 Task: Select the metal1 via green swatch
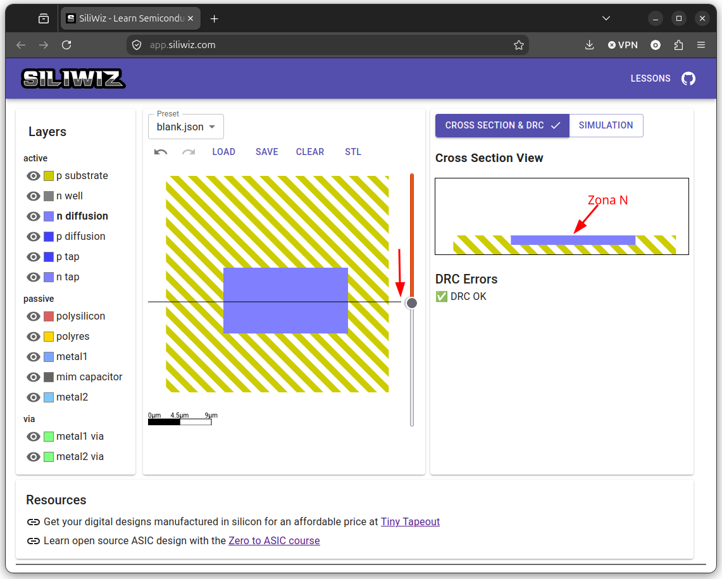(49, 437)
